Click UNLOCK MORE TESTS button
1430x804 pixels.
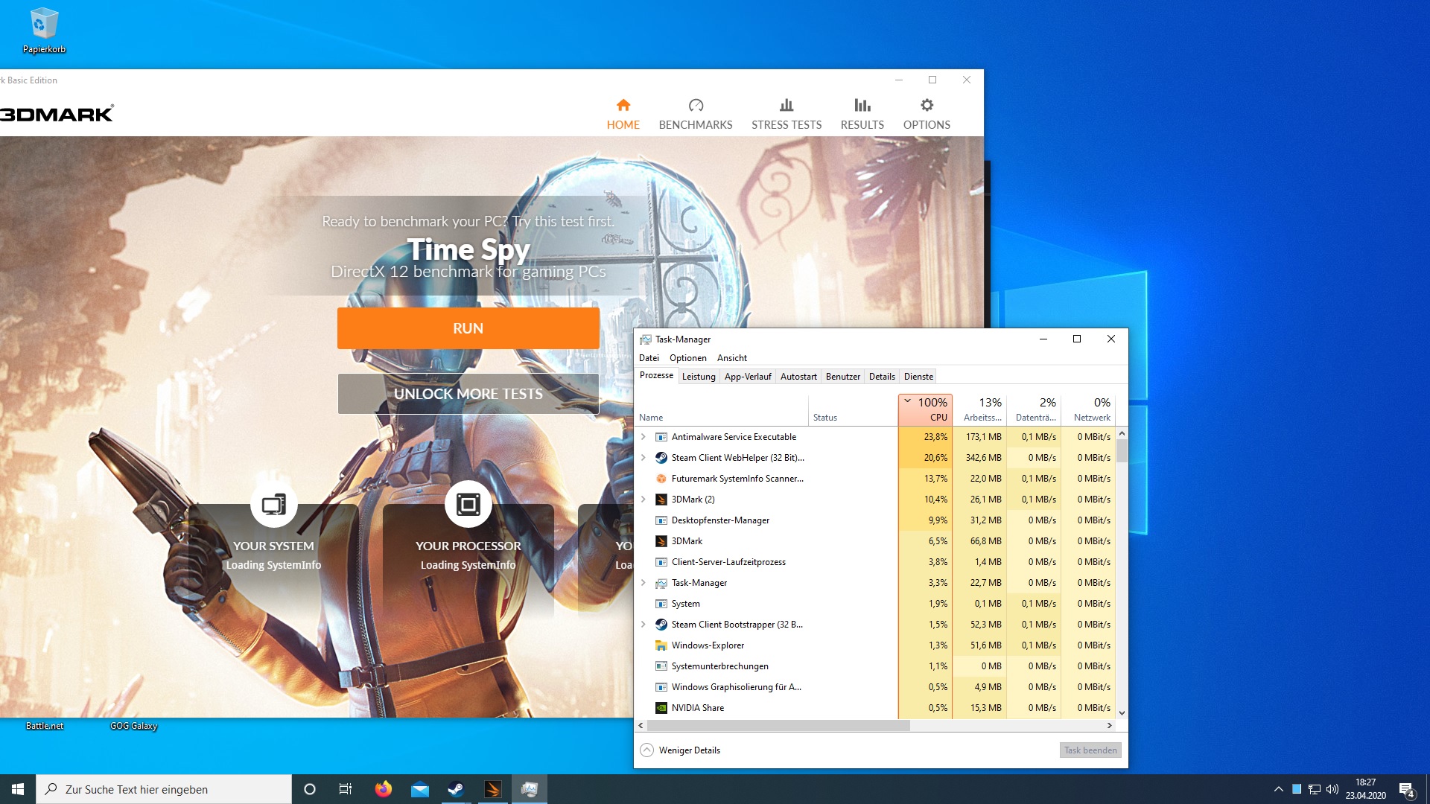(x=468, y=394)
